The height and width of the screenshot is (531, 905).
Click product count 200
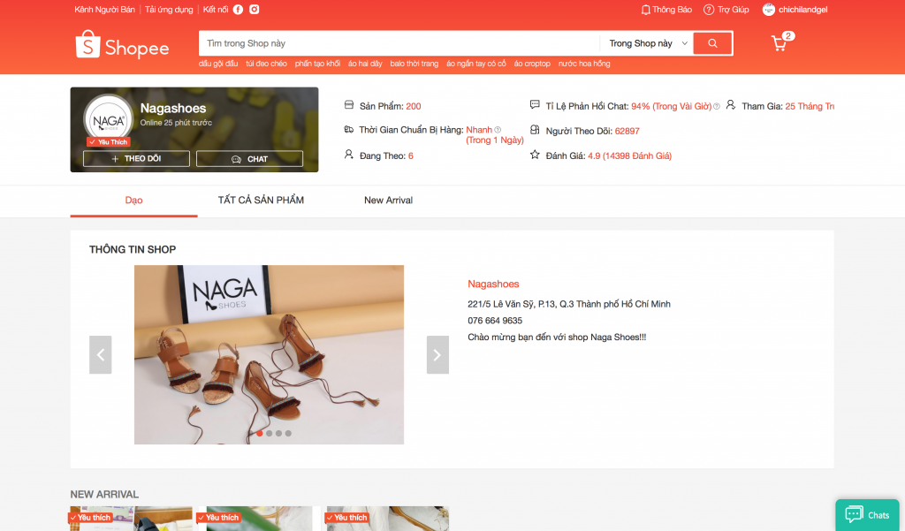point(414,106)
